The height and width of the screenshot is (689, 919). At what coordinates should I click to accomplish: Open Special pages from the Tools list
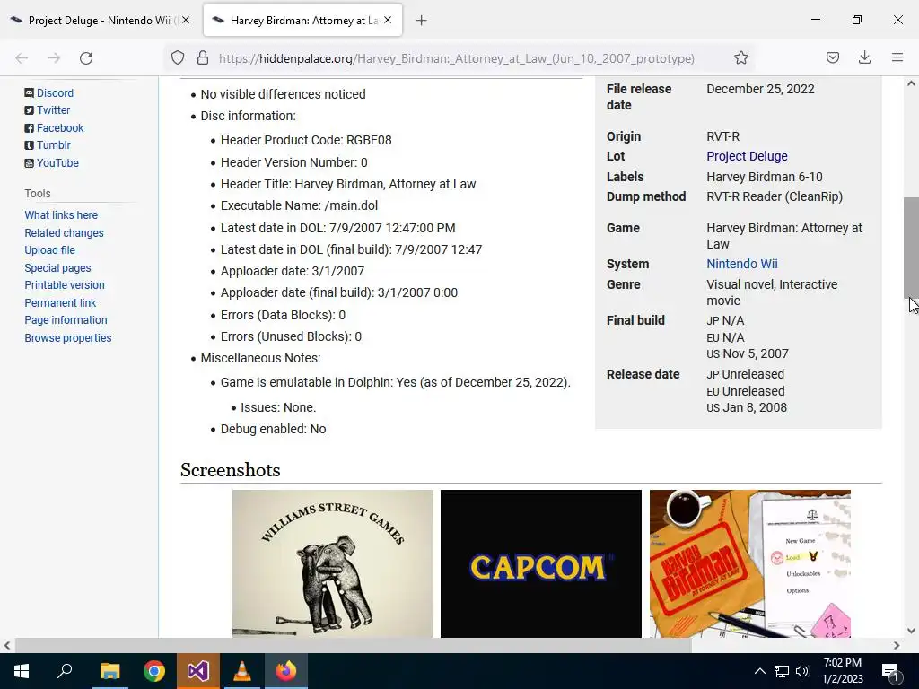[57, 267]
